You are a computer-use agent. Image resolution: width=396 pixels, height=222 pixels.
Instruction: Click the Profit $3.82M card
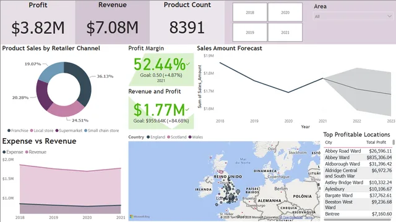38,22
